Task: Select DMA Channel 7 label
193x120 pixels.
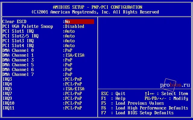Action: pyautogui.click(x=18, y=74)
